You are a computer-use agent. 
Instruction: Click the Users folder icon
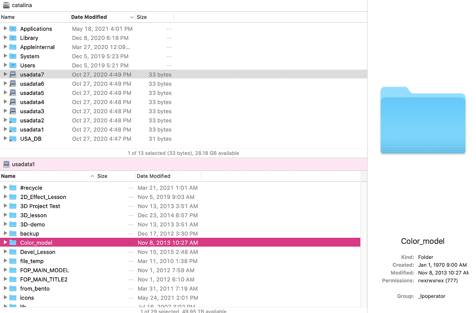tap(13, 65)
